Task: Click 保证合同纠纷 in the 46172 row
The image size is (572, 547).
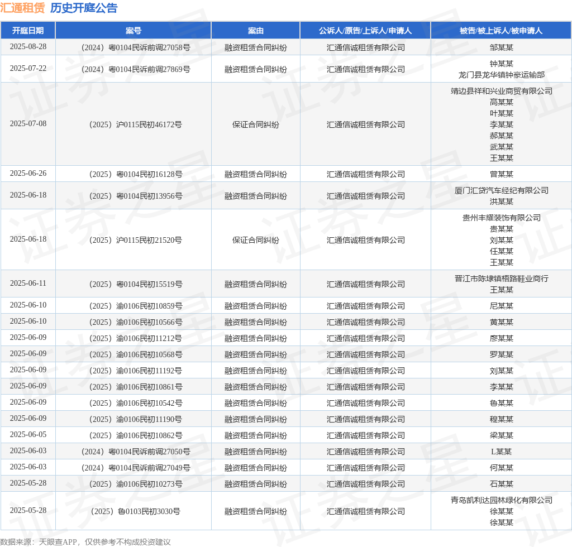Action: (256, 124)
